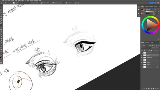Open layer blend mode dropdown Normal

[146, 48]
